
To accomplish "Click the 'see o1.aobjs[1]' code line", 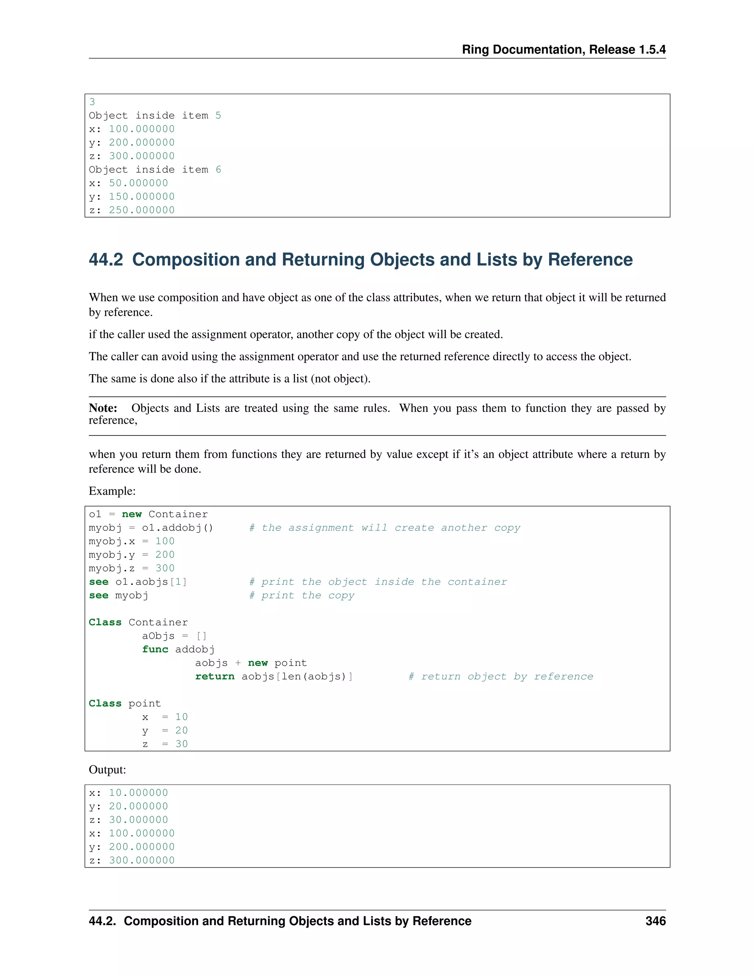I will pos(138,581).
